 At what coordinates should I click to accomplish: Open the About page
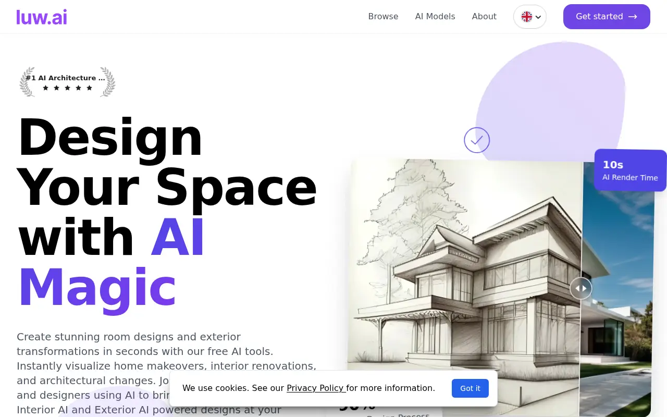(484, 17)
